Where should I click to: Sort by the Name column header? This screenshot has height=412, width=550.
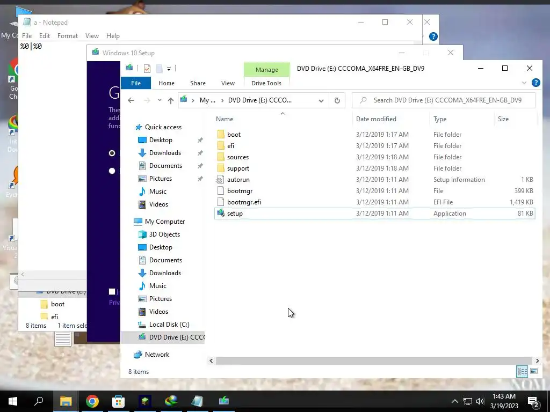click(x=283, y=119)
